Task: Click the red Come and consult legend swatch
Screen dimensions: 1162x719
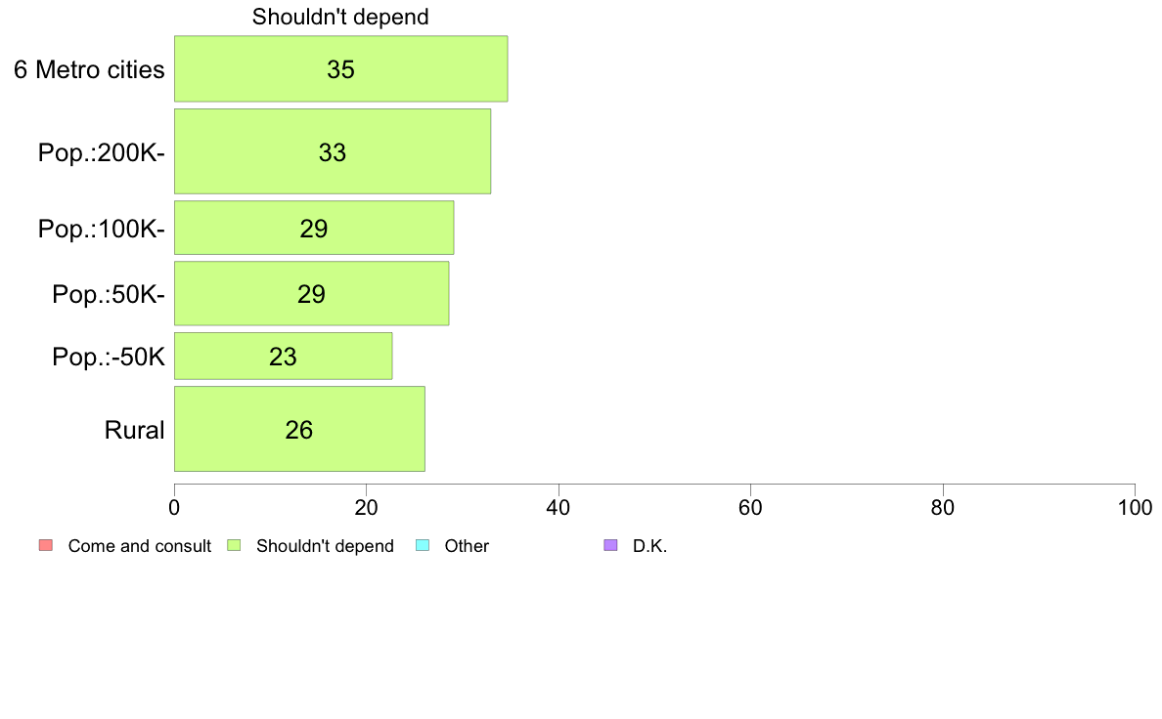Action: point(46,546)
